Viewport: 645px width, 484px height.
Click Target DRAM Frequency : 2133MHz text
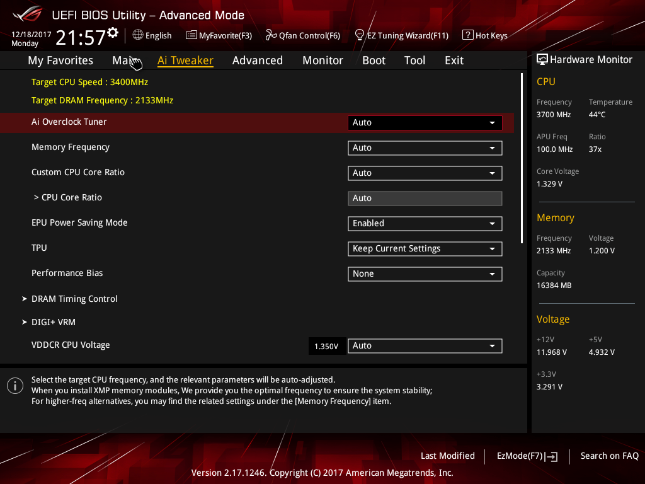coord(103,100)
